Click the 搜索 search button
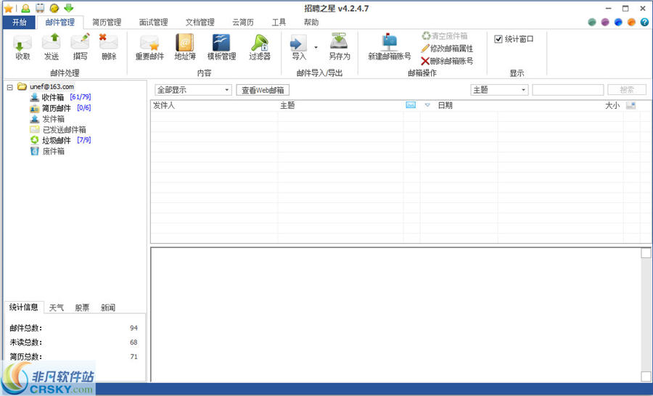 (627, 90)
